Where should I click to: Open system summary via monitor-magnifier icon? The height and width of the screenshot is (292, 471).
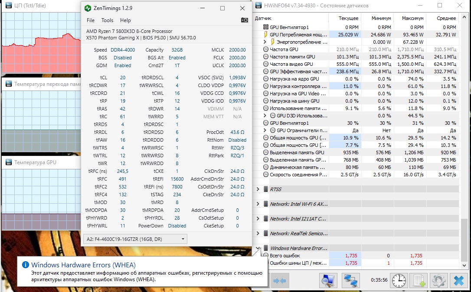click(328, 281)
